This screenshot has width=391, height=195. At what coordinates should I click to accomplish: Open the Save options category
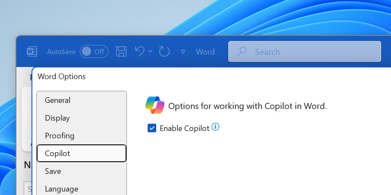pos(53,171)
